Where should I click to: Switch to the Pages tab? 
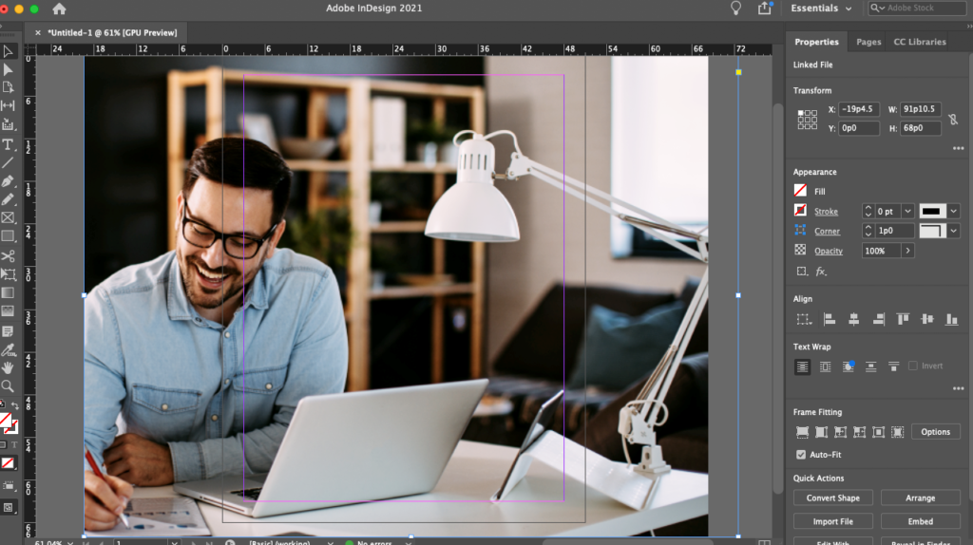click(868, 42)
